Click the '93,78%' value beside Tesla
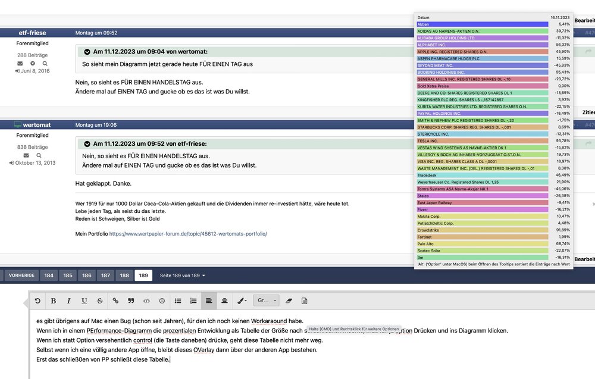This screenshot has width=595, height=379. click(563, 141)
